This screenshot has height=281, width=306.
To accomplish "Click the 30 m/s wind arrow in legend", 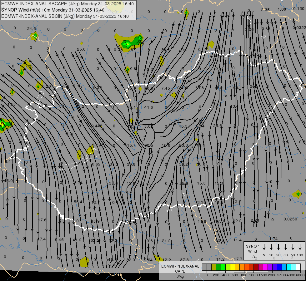I will pos(285,247).
